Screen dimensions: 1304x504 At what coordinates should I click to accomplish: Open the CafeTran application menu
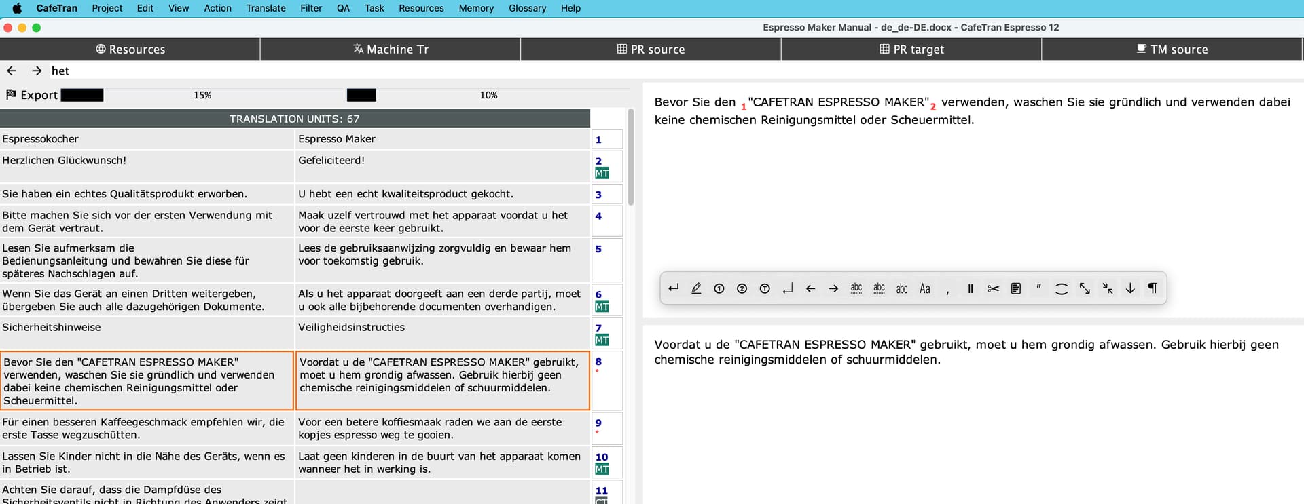pyautogui.click(x=57, y=8)
